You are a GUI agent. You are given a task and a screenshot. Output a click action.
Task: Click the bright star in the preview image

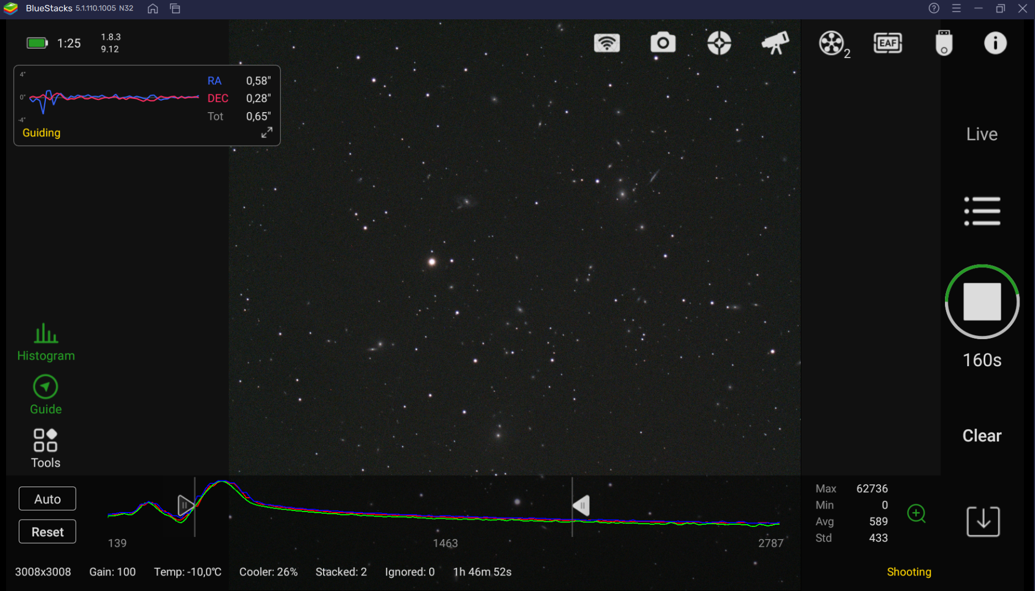click(x=432, y=262)
